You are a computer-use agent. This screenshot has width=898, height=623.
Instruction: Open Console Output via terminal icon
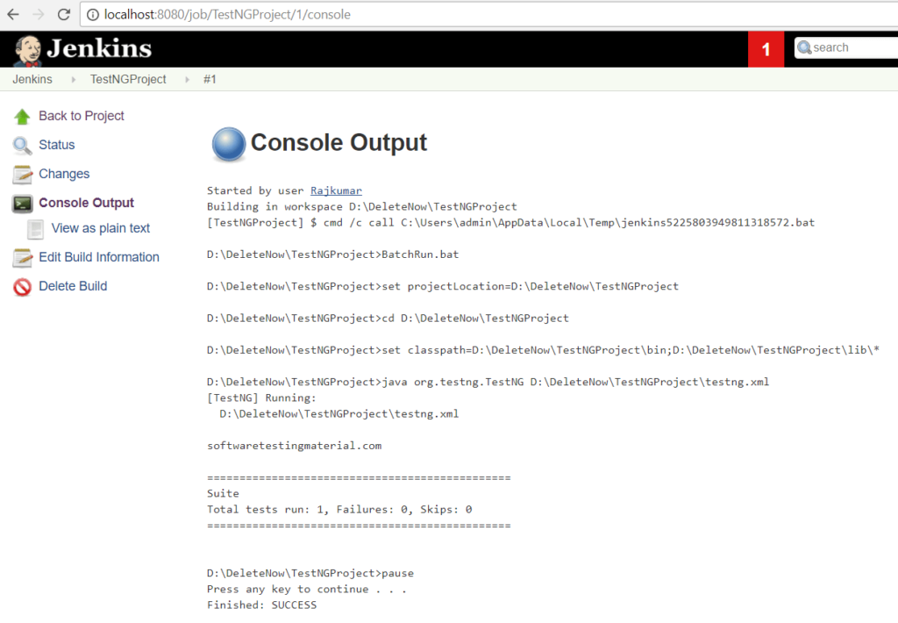pos(24,203)
